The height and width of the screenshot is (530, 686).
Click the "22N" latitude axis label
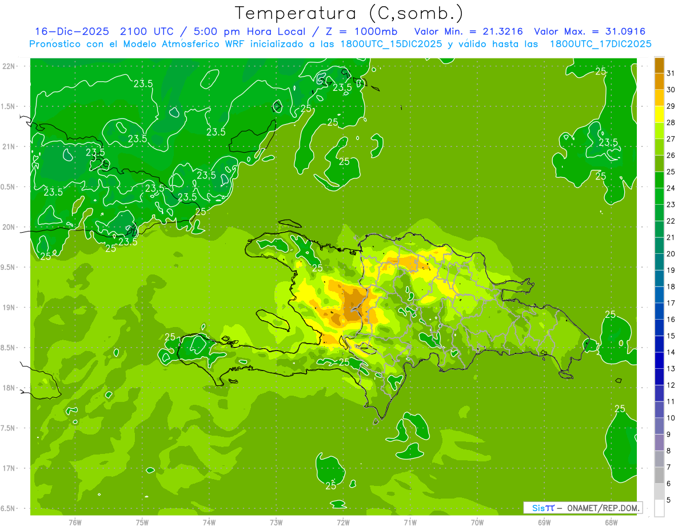(x=9, y=66)
